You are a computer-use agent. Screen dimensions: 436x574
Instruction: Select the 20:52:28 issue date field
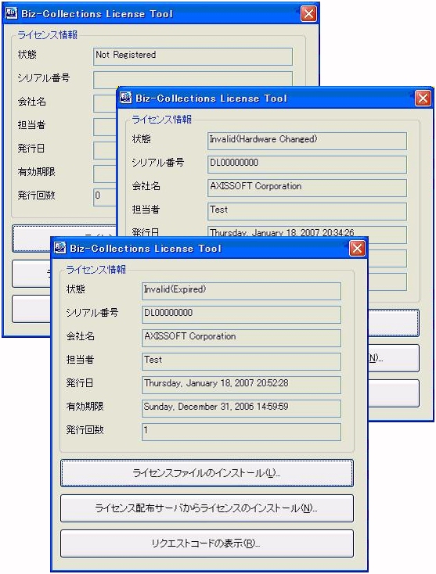(x=241, y=385)
